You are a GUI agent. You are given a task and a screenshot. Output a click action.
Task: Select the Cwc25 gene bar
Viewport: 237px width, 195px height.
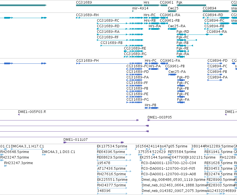(172, 11)
